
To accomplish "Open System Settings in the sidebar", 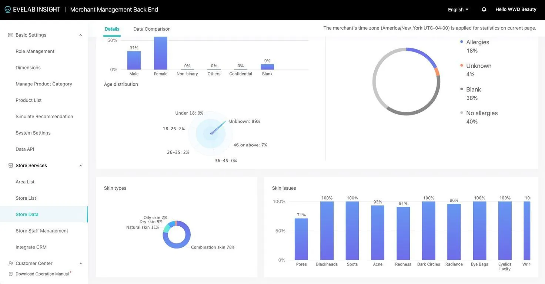I will pyautogui.click(x=33, y=133).
